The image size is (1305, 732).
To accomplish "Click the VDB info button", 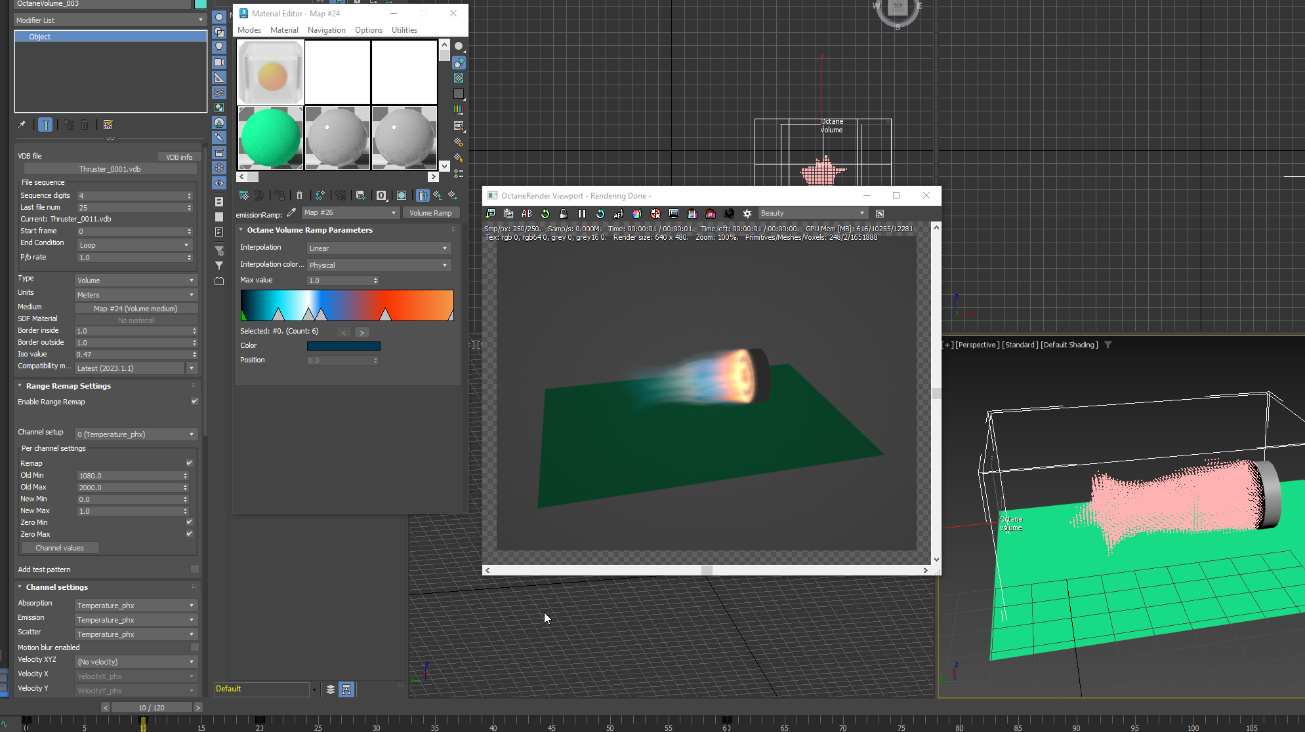I will (179, 157).
